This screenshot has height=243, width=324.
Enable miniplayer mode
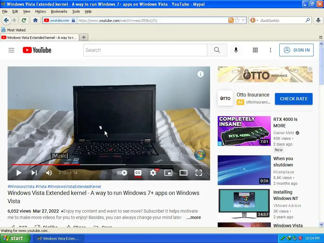(168, 173)
